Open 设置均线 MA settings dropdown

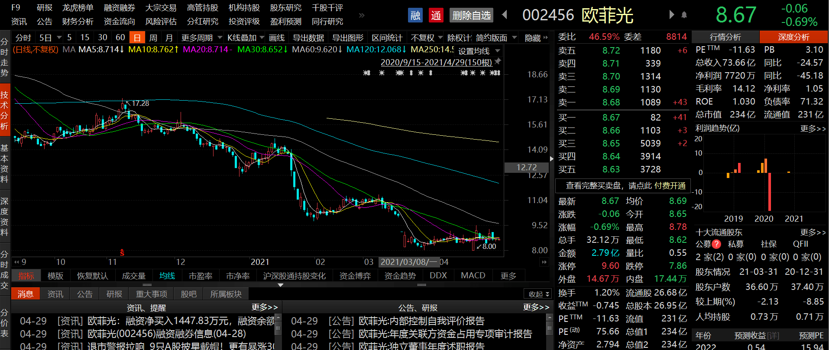click(498, 51)
